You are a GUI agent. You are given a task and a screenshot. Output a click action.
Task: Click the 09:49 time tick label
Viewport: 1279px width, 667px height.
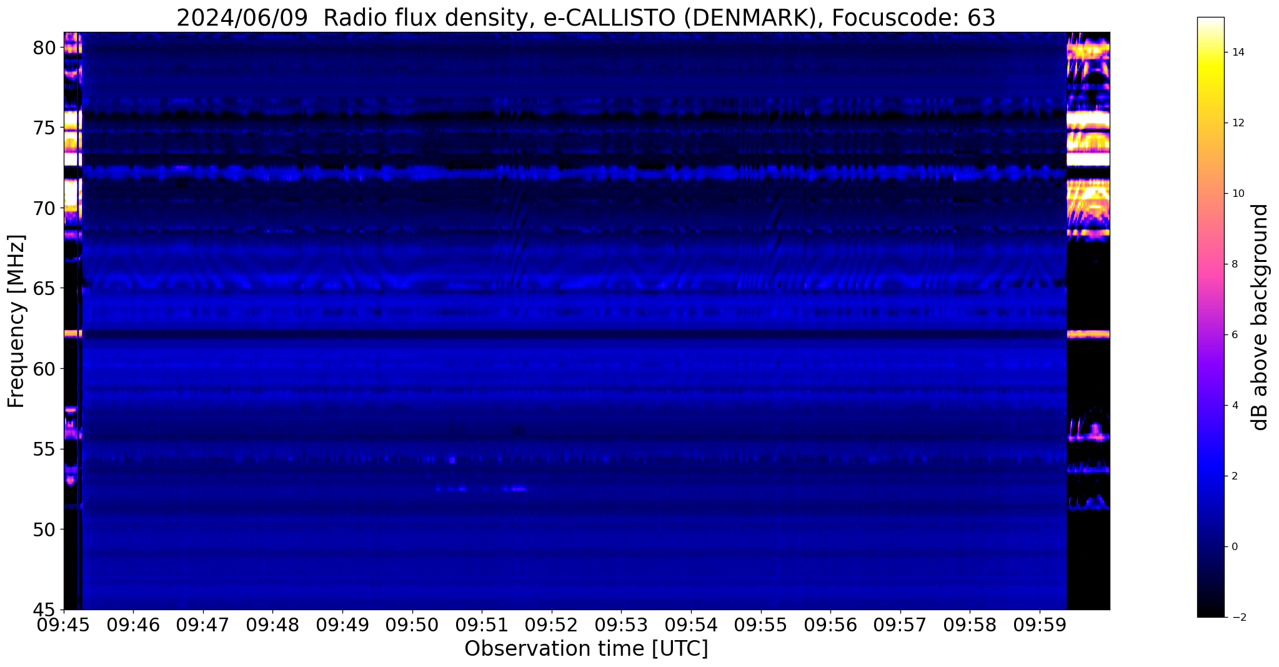tap(342, 624)
